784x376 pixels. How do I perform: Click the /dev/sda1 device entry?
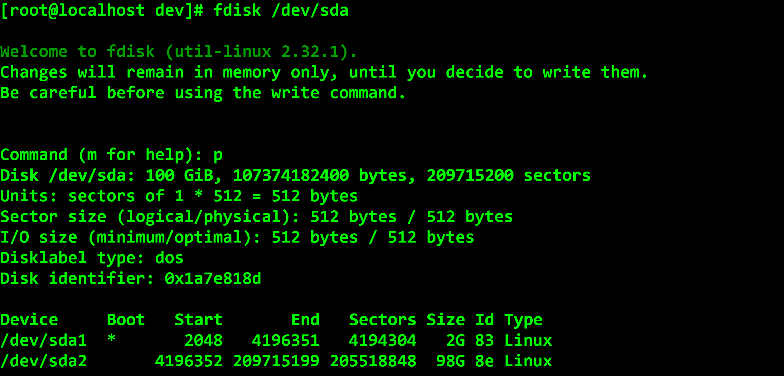click(x=43, y=340)
